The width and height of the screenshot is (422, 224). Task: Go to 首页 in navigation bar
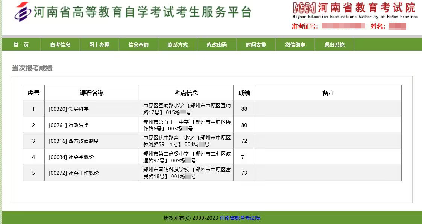pyautogui.click(x=21, y=45)
